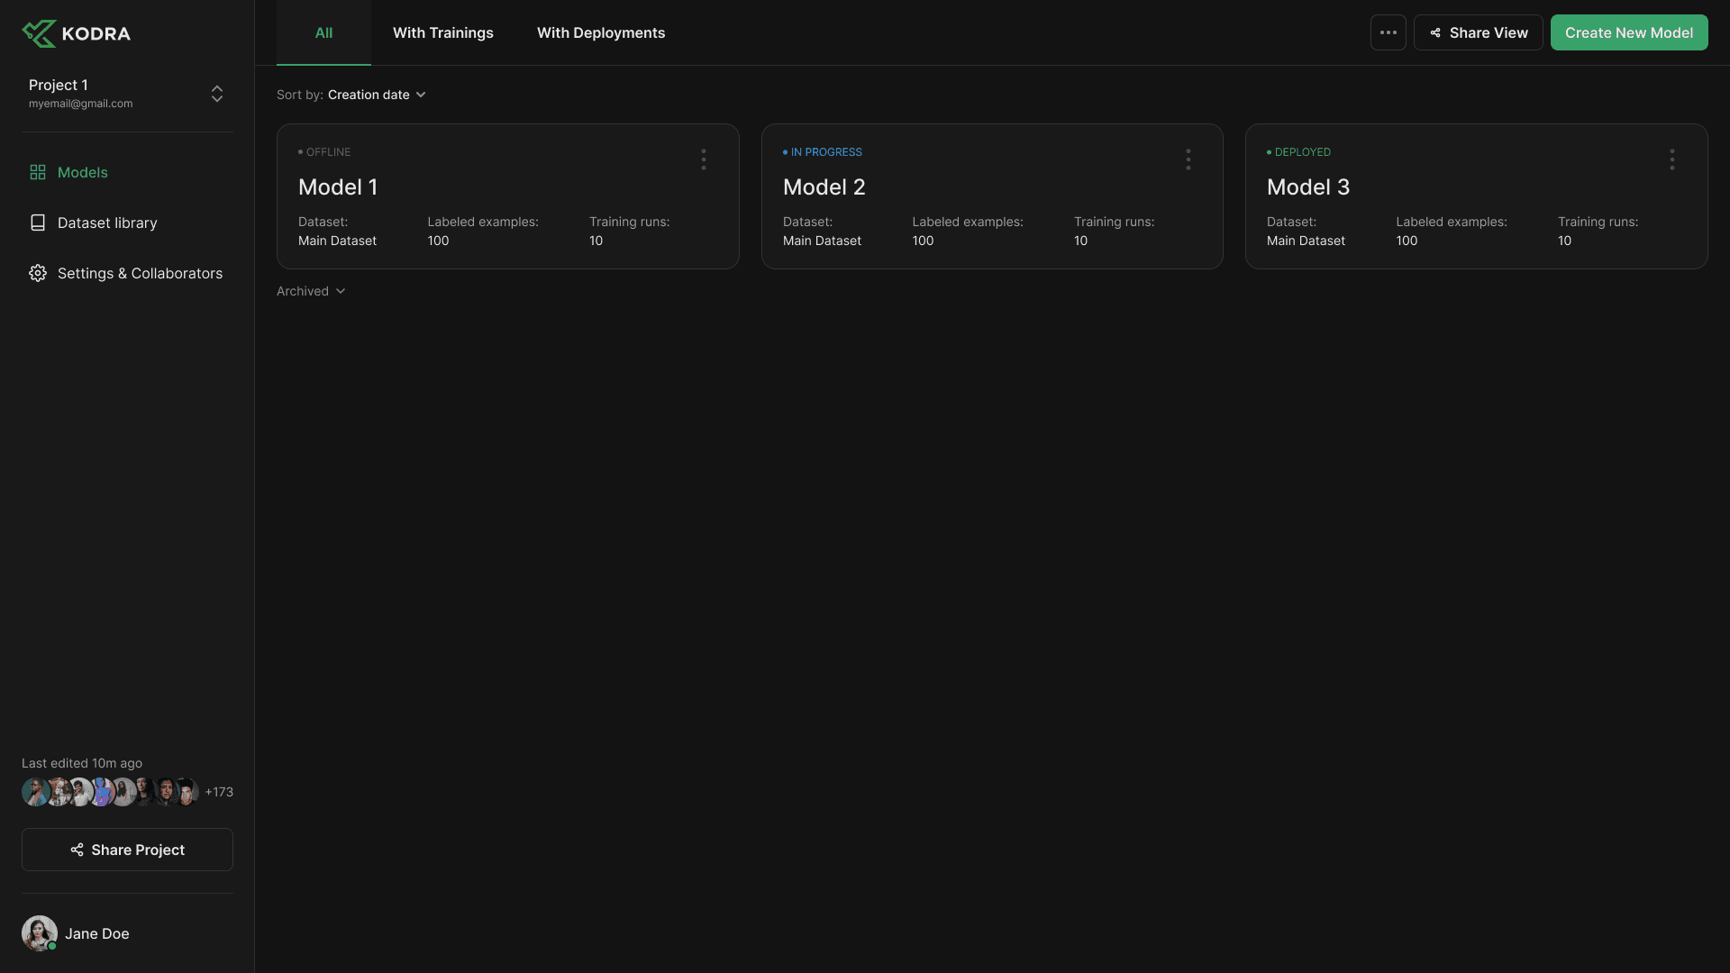The image size is (1730, 973).
Task: Click the Jane Doe user name
Action: (x=97, y=933)
